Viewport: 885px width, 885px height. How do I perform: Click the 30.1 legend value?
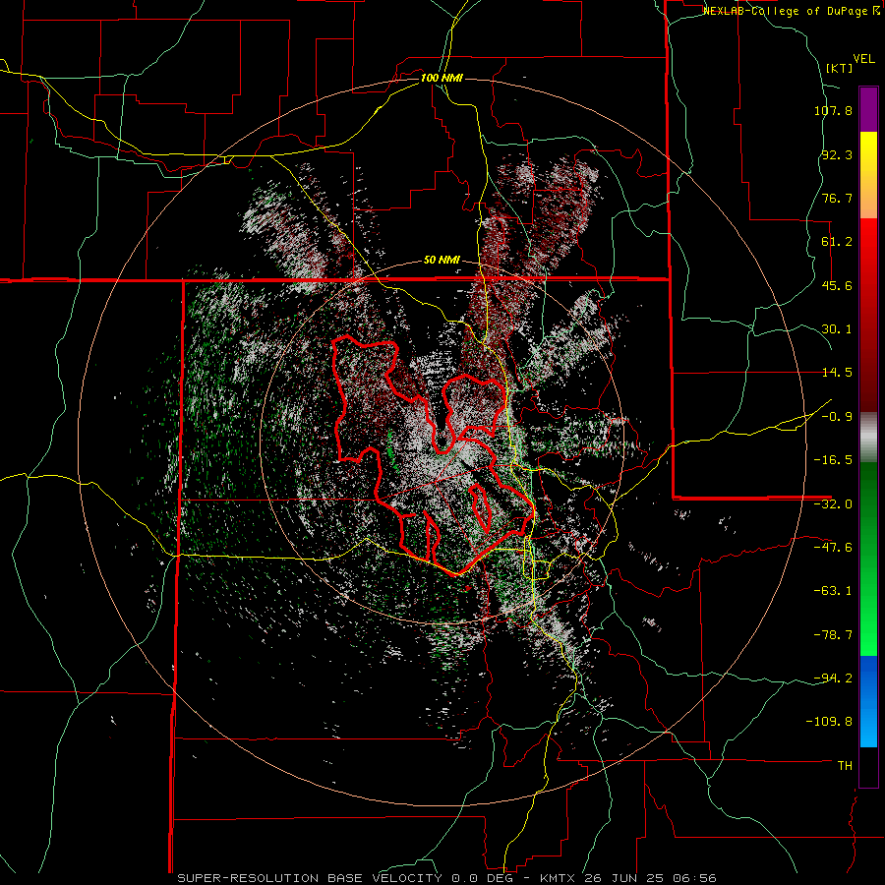837,329
